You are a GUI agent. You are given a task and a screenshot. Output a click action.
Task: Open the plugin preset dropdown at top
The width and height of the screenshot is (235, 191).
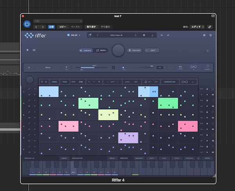(58, 21)
